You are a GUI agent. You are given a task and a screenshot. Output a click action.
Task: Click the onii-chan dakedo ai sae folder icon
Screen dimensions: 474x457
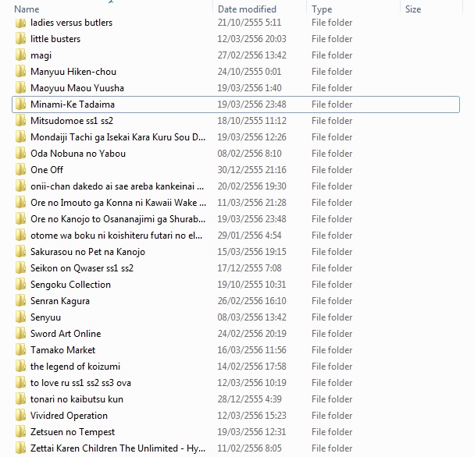[20, 186]
